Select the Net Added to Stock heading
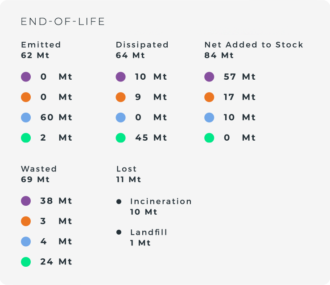The image size is (330, 285). (x=254, y=45)
